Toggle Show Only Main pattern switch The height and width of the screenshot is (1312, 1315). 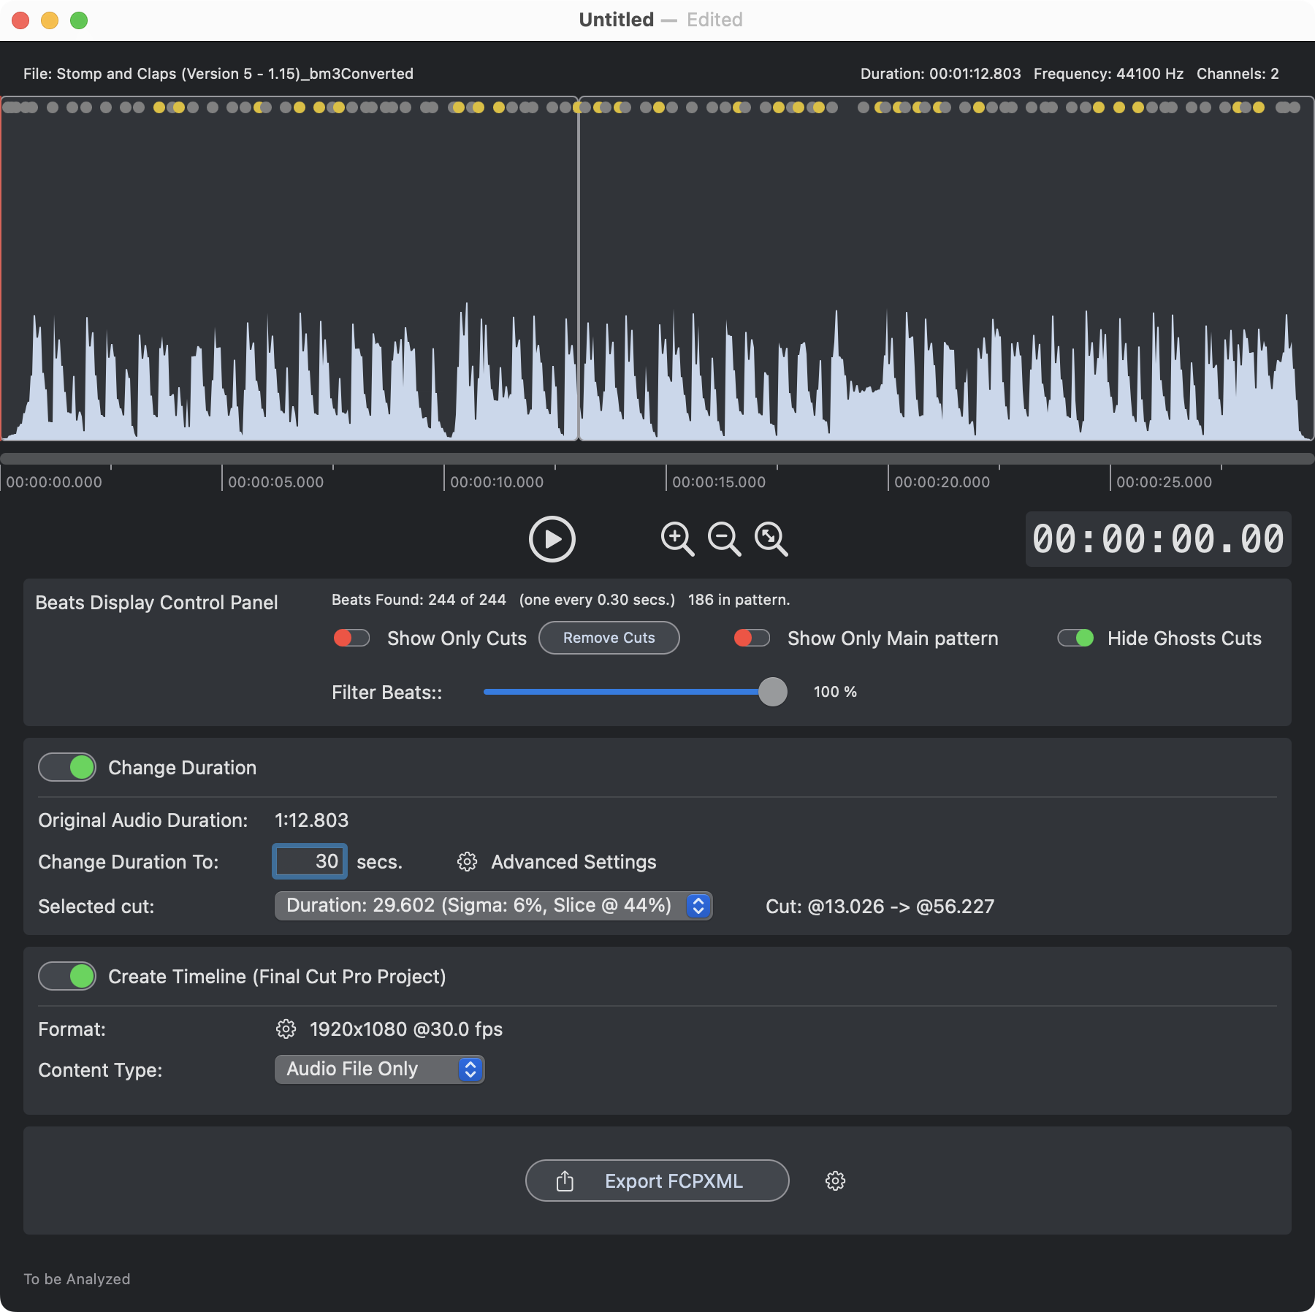point(752,638)
